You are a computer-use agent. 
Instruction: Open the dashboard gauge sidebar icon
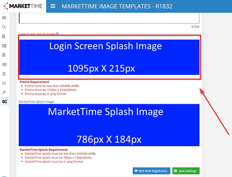coord(4,18)
